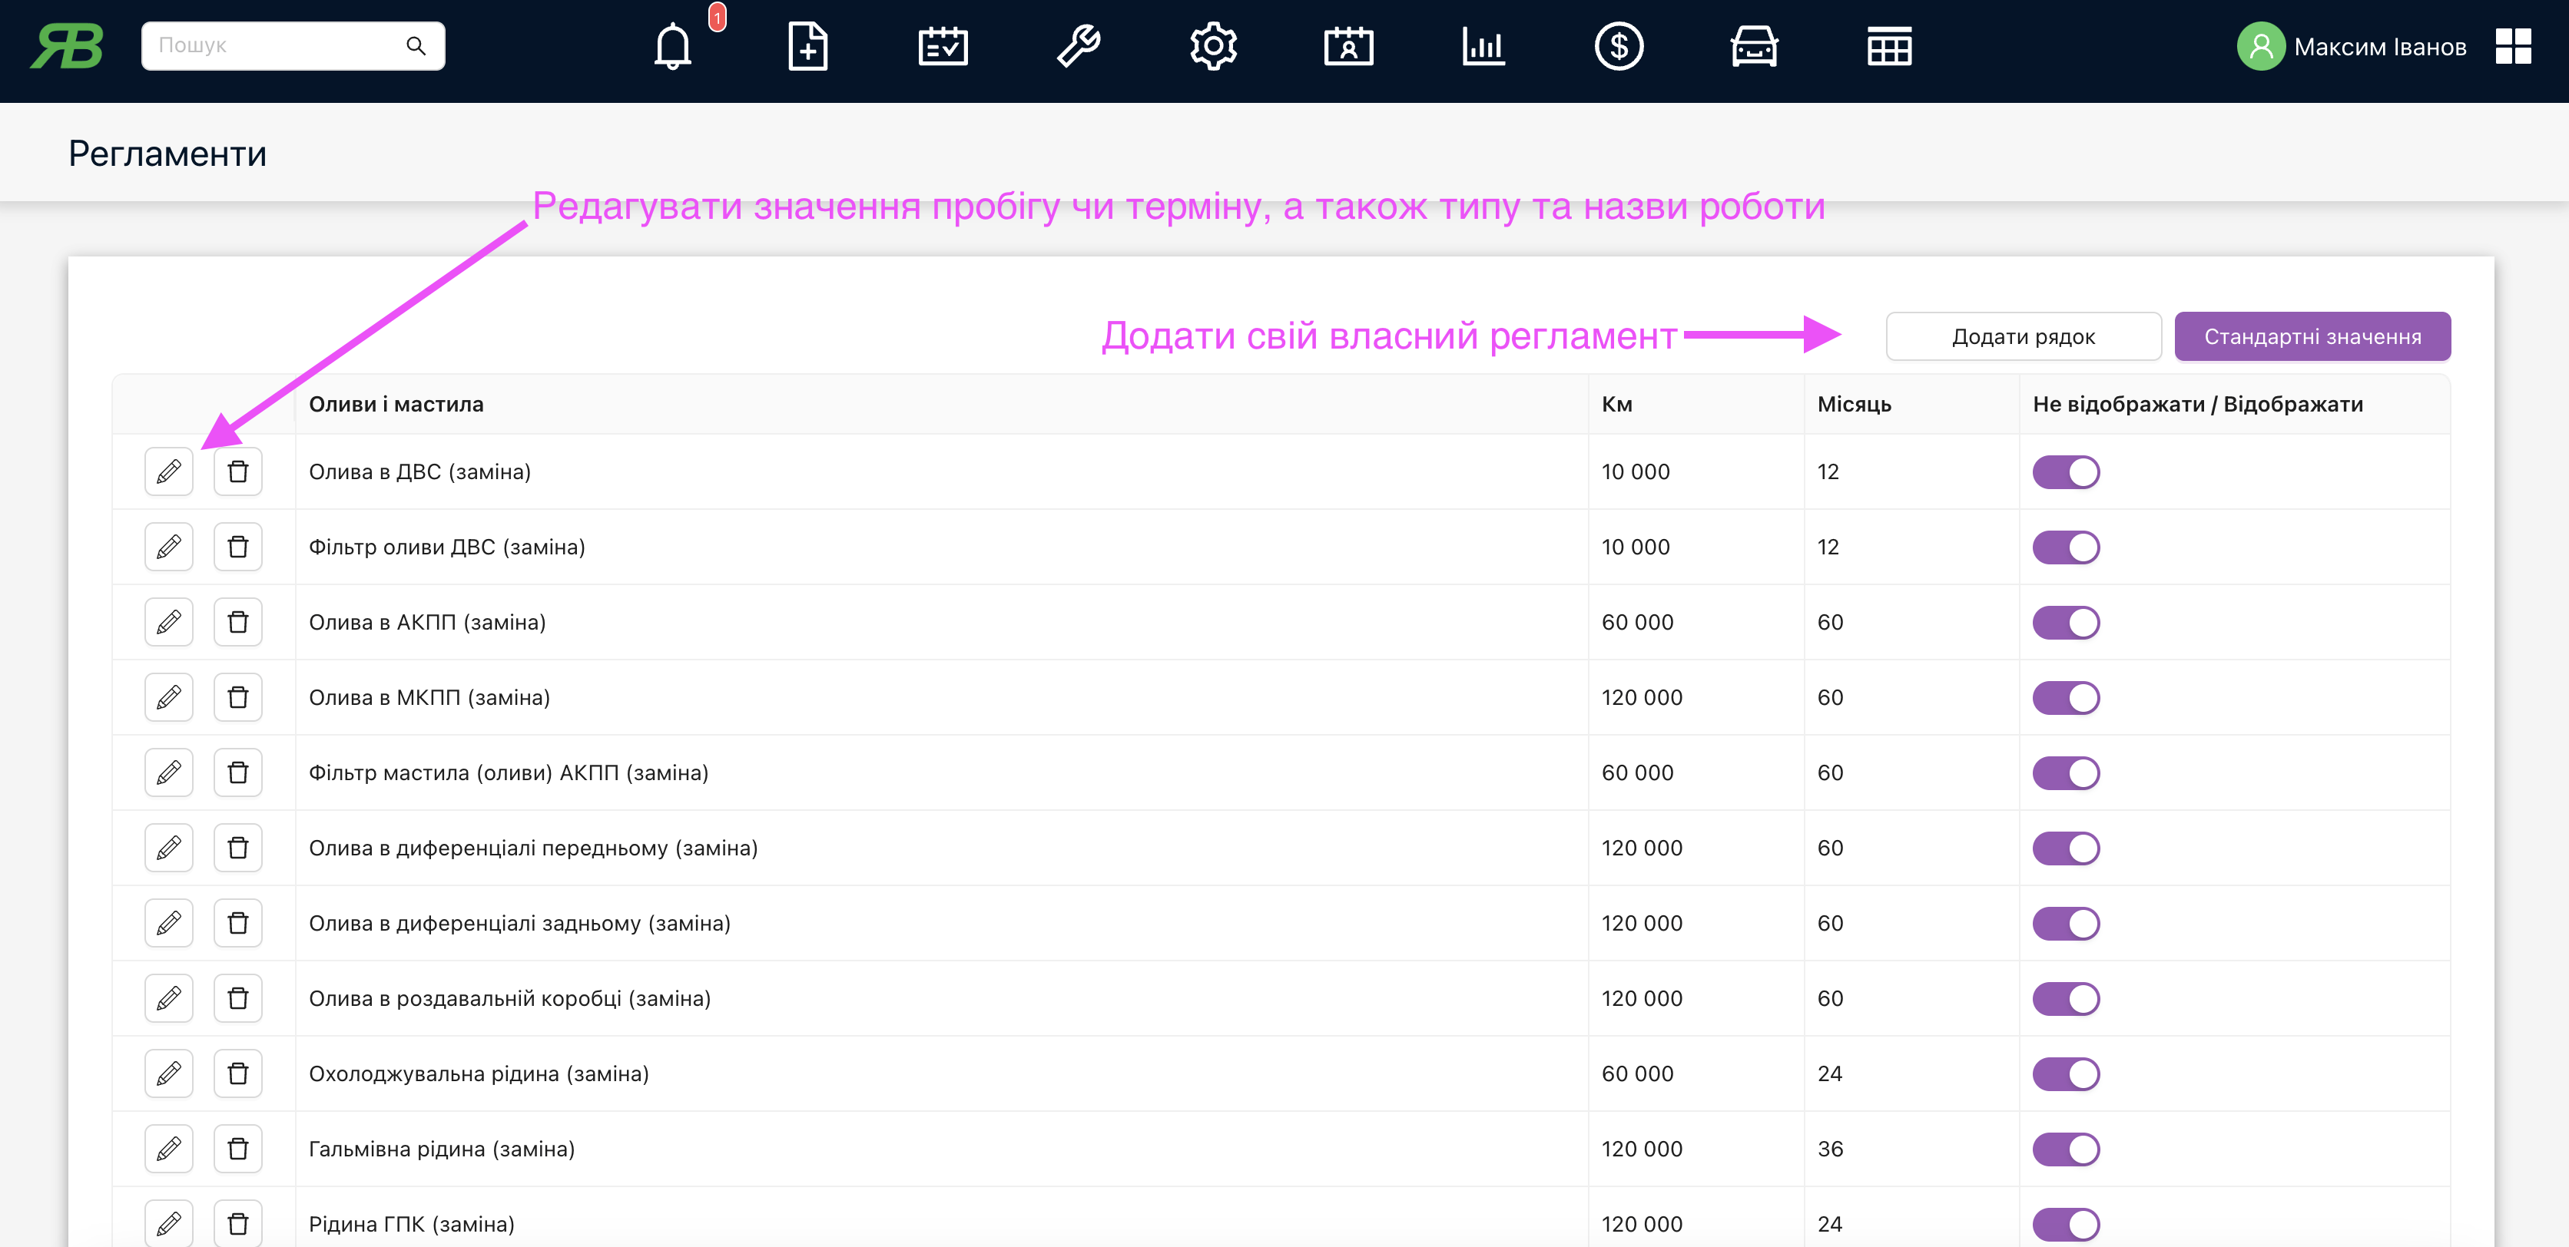
Task: Toggle display for 'Олива в диференціалі передньому'
Action: [x=2065, y=848]
